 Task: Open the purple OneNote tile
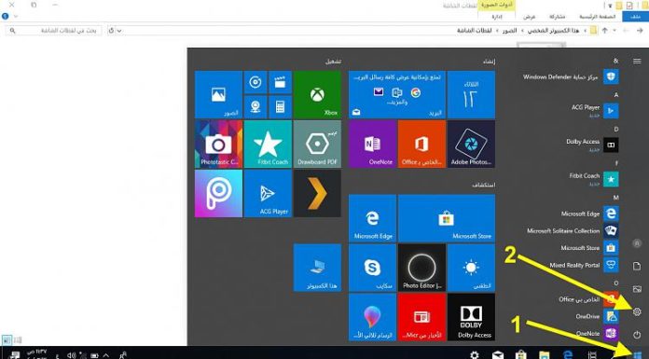tap(372, 145)
